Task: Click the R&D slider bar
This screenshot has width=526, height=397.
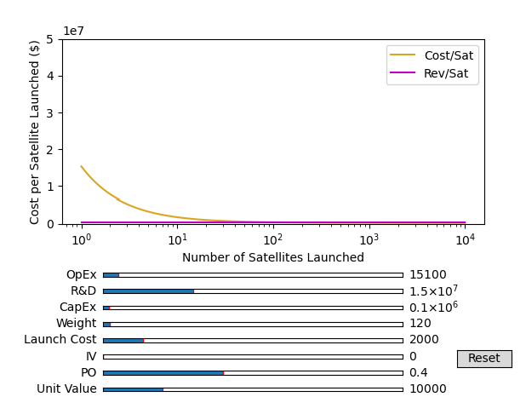Action: [253, 291]
